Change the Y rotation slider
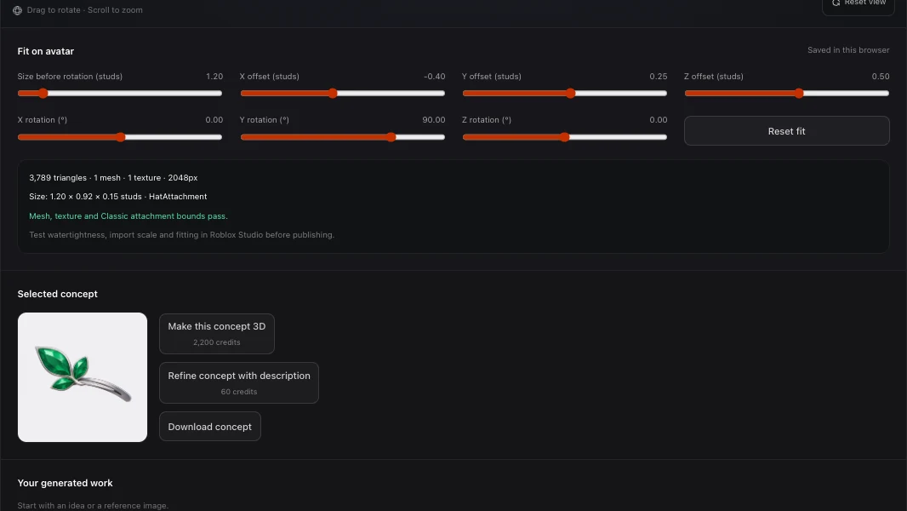 342,137
